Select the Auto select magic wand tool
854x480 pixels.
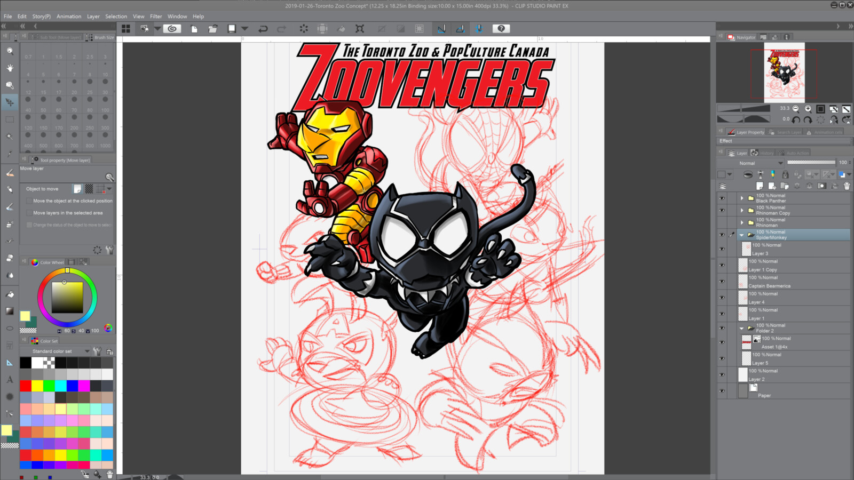10,137
